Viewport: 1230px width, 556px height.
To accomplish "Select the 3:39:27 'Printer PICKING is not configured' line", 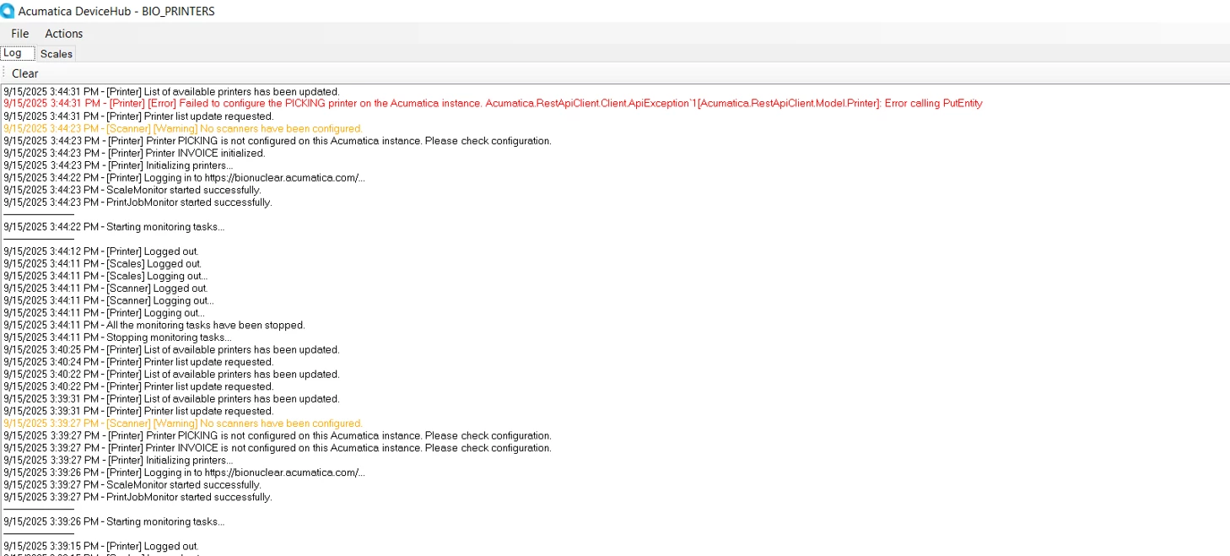I will [x=278, y=436].
